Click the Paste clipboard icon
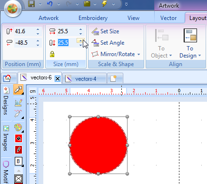 pyautogui.click(x=87, y=4)
